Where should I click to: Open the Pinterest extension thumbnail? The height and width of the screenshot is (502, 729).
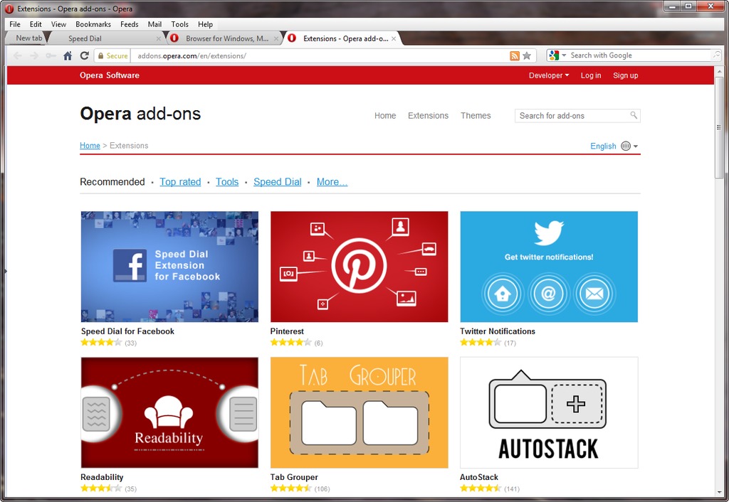(360, 267)
